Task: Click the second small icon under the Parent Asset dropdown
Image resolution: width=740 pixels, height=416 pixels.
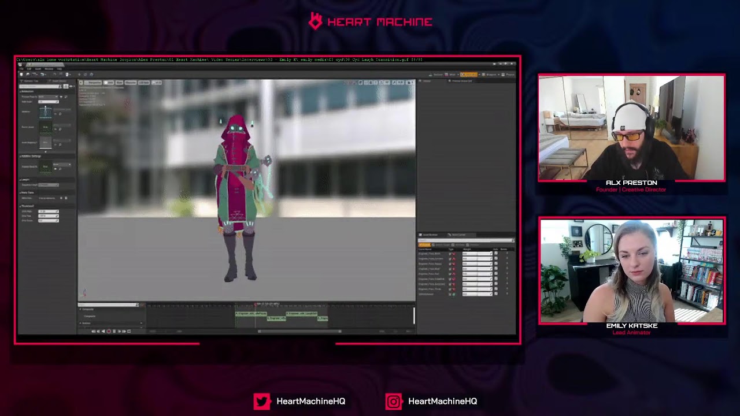Action: coord(60,129)
